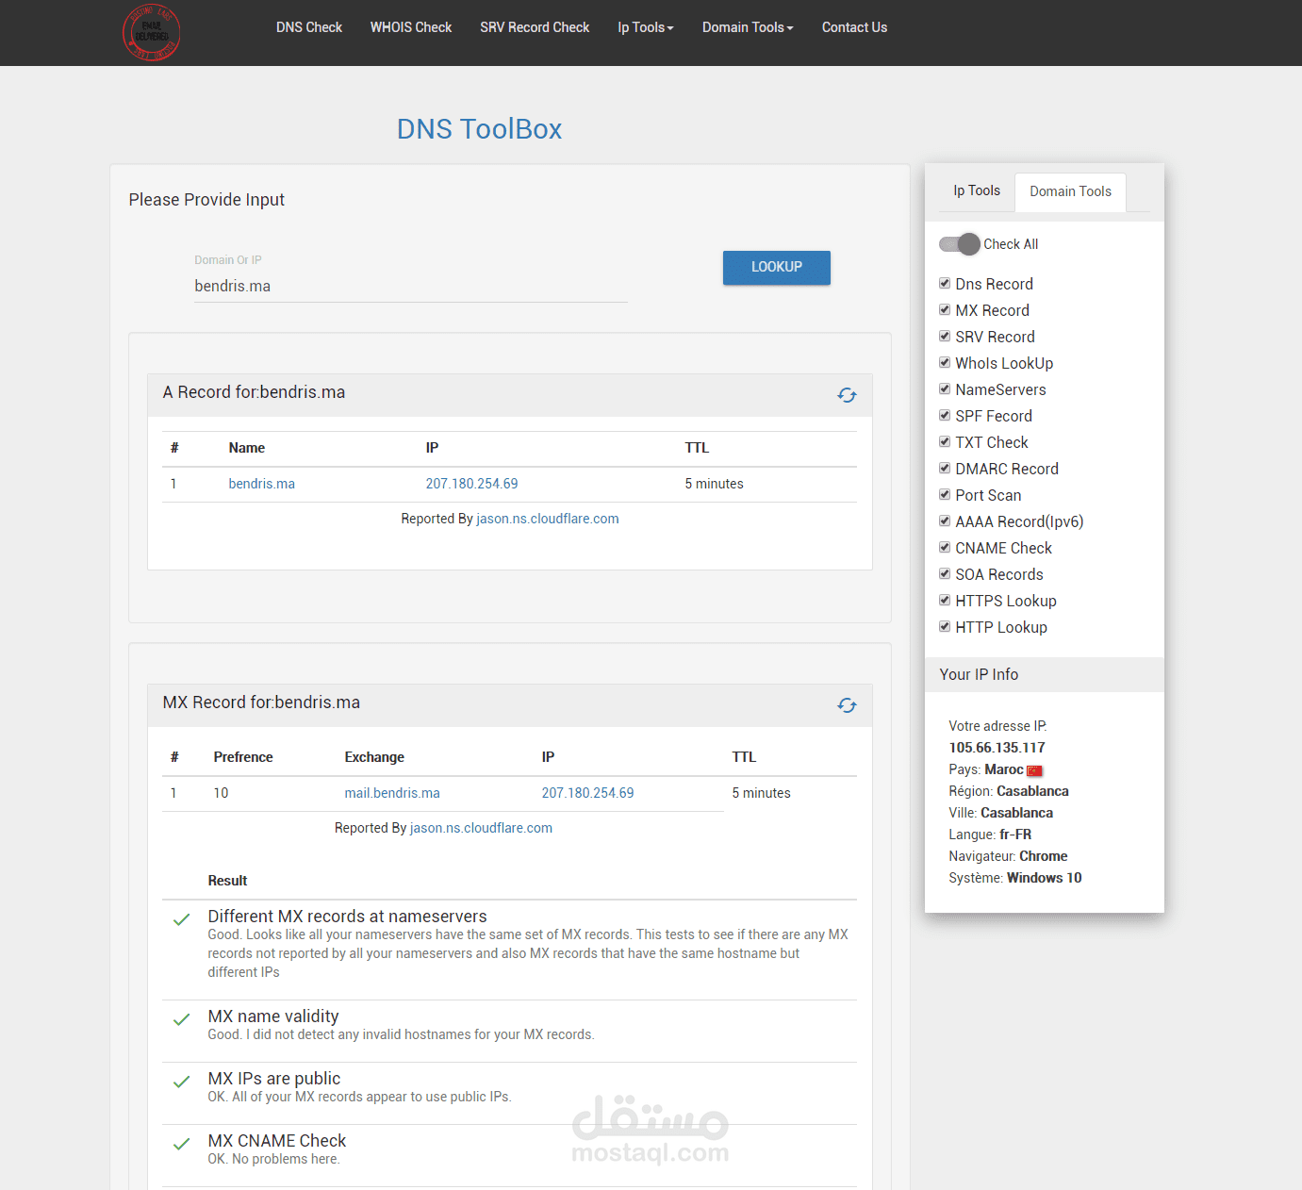Click the Domain Or IP input field

[410, 286]
